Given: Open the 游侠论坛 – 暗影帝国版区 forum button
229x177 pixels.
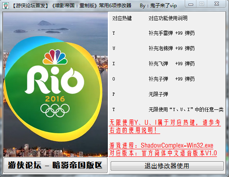Looking at the screenshot, I should point(56,165).
